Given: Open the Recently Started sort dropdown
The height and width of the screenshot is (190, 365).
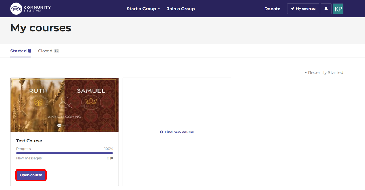Looking at the screenshot, I should click(324, 72).
